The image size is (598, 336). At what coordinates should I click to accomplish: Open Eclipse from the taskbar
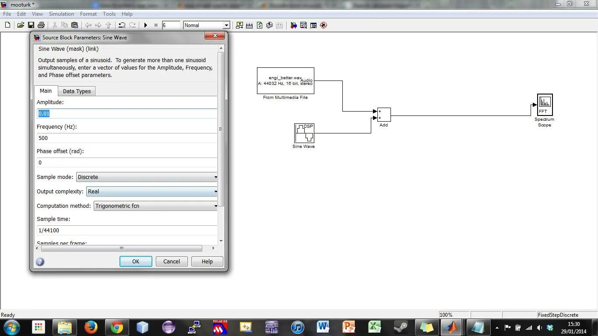(x=169, y=327)
